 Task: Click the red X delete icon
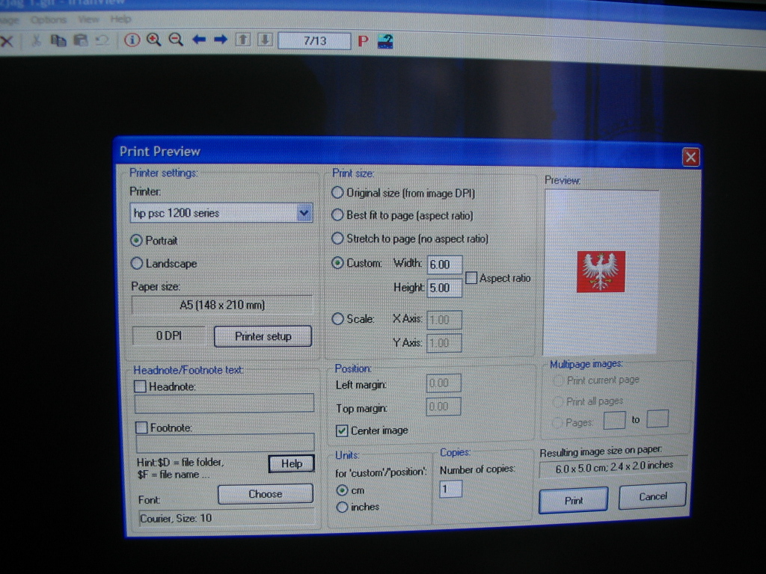point(7,41)
